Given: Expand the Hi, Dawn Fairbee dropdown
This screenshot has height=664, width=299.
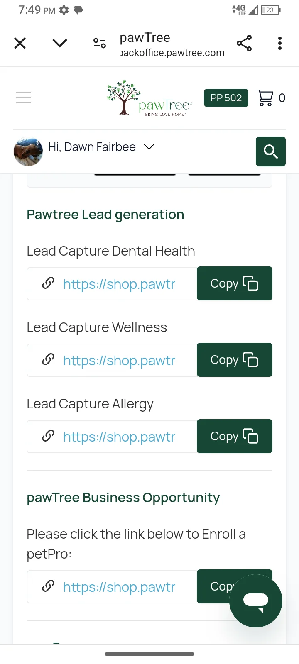Looking at the screenshot, I should [149, 147].
